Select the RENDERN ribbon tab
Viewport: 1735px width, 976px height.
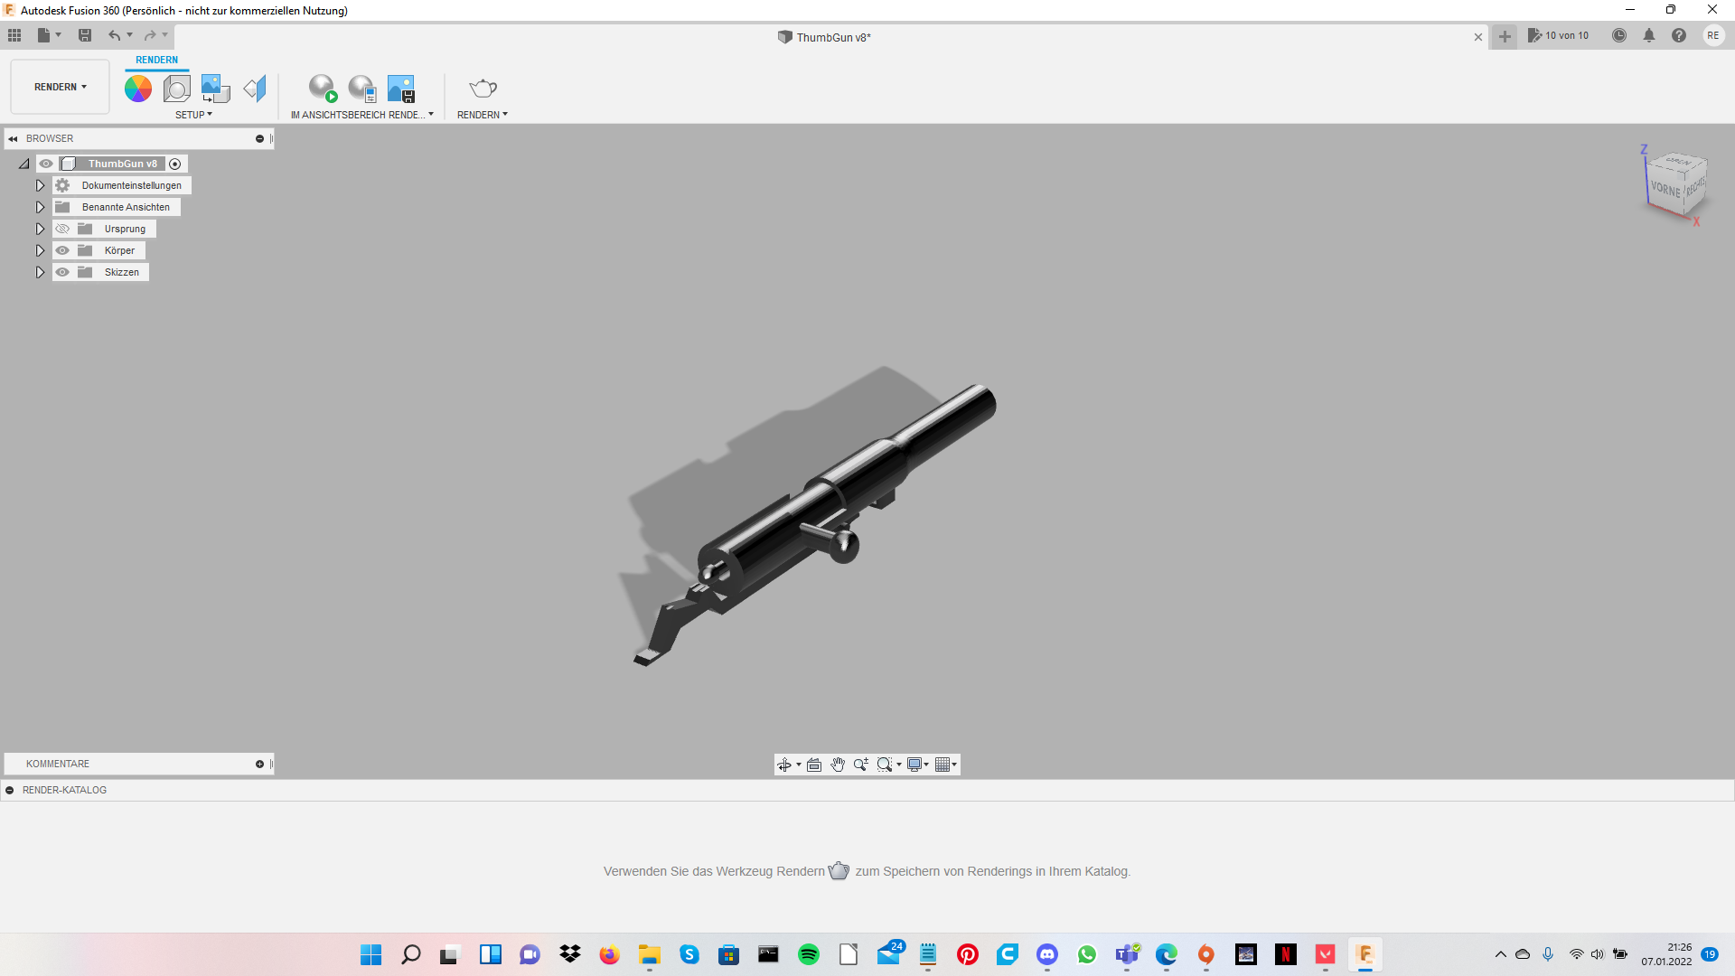pyautogui.click(x=156, y=60)
